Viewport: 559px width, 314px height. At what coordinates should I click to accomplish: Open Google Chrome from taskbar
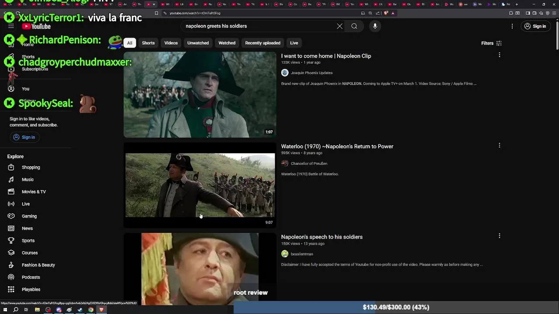click(x=91, y=310)
